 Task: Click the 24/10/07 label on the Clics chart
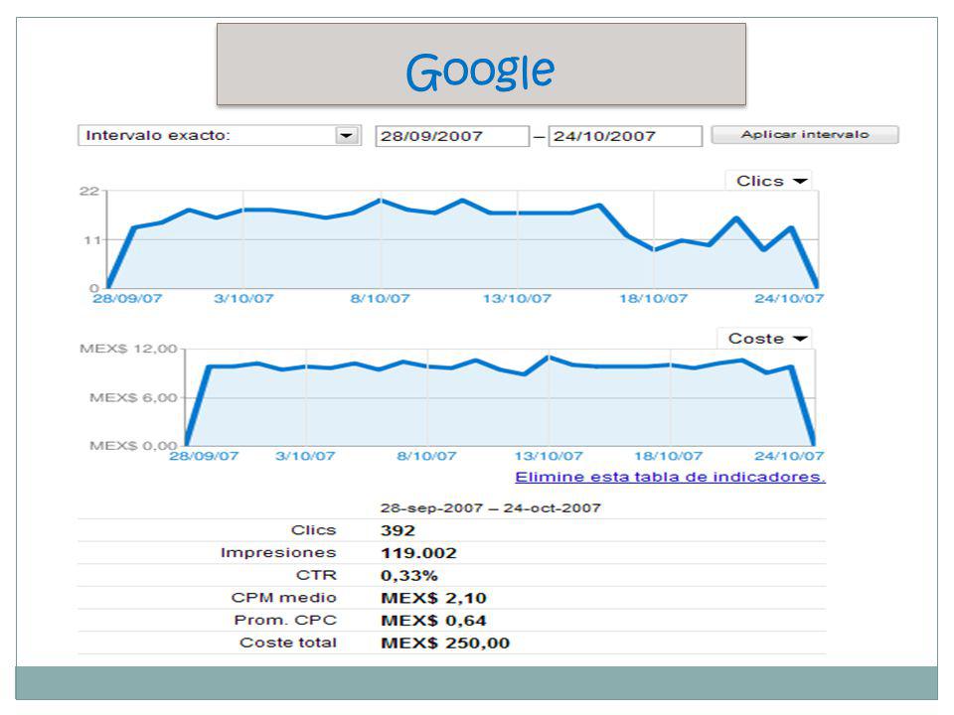click(789, 299)
